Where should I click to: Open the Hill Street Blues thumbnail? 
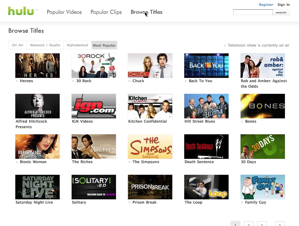206,106
